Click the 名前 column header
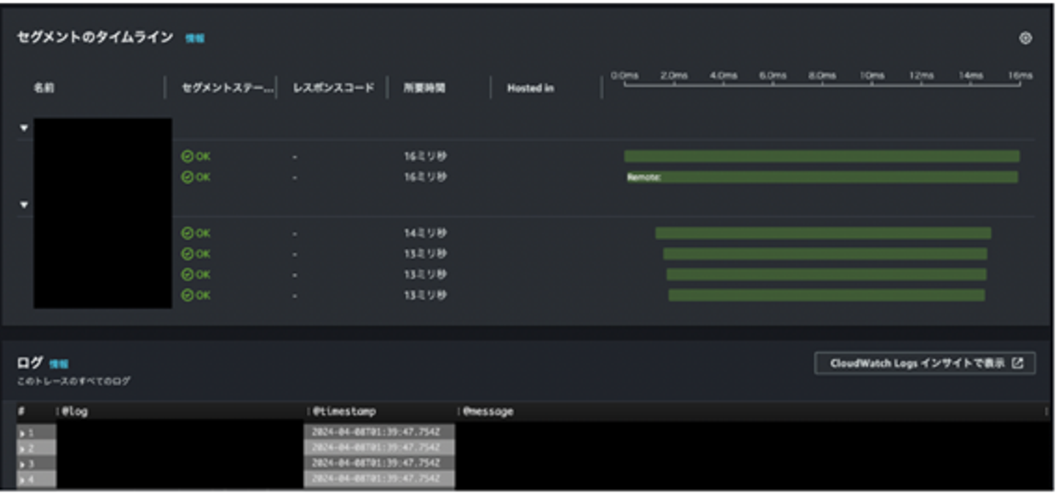The height and width of the screenshot is (494, 1057). click(43, 87)
